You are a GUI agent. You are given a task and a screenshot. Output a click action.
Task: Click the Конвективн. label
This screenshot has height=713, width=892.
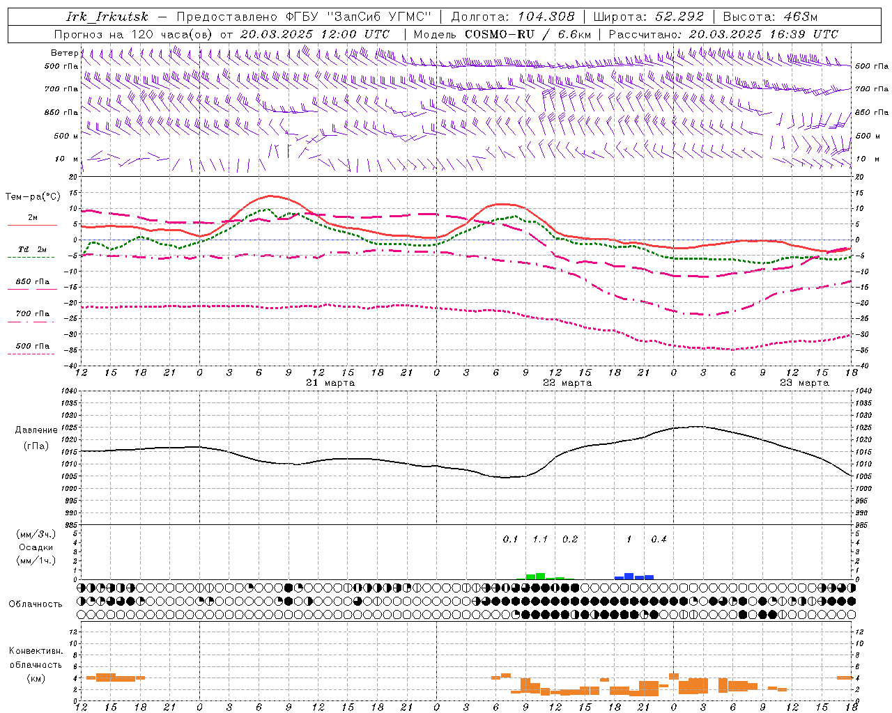36,651
